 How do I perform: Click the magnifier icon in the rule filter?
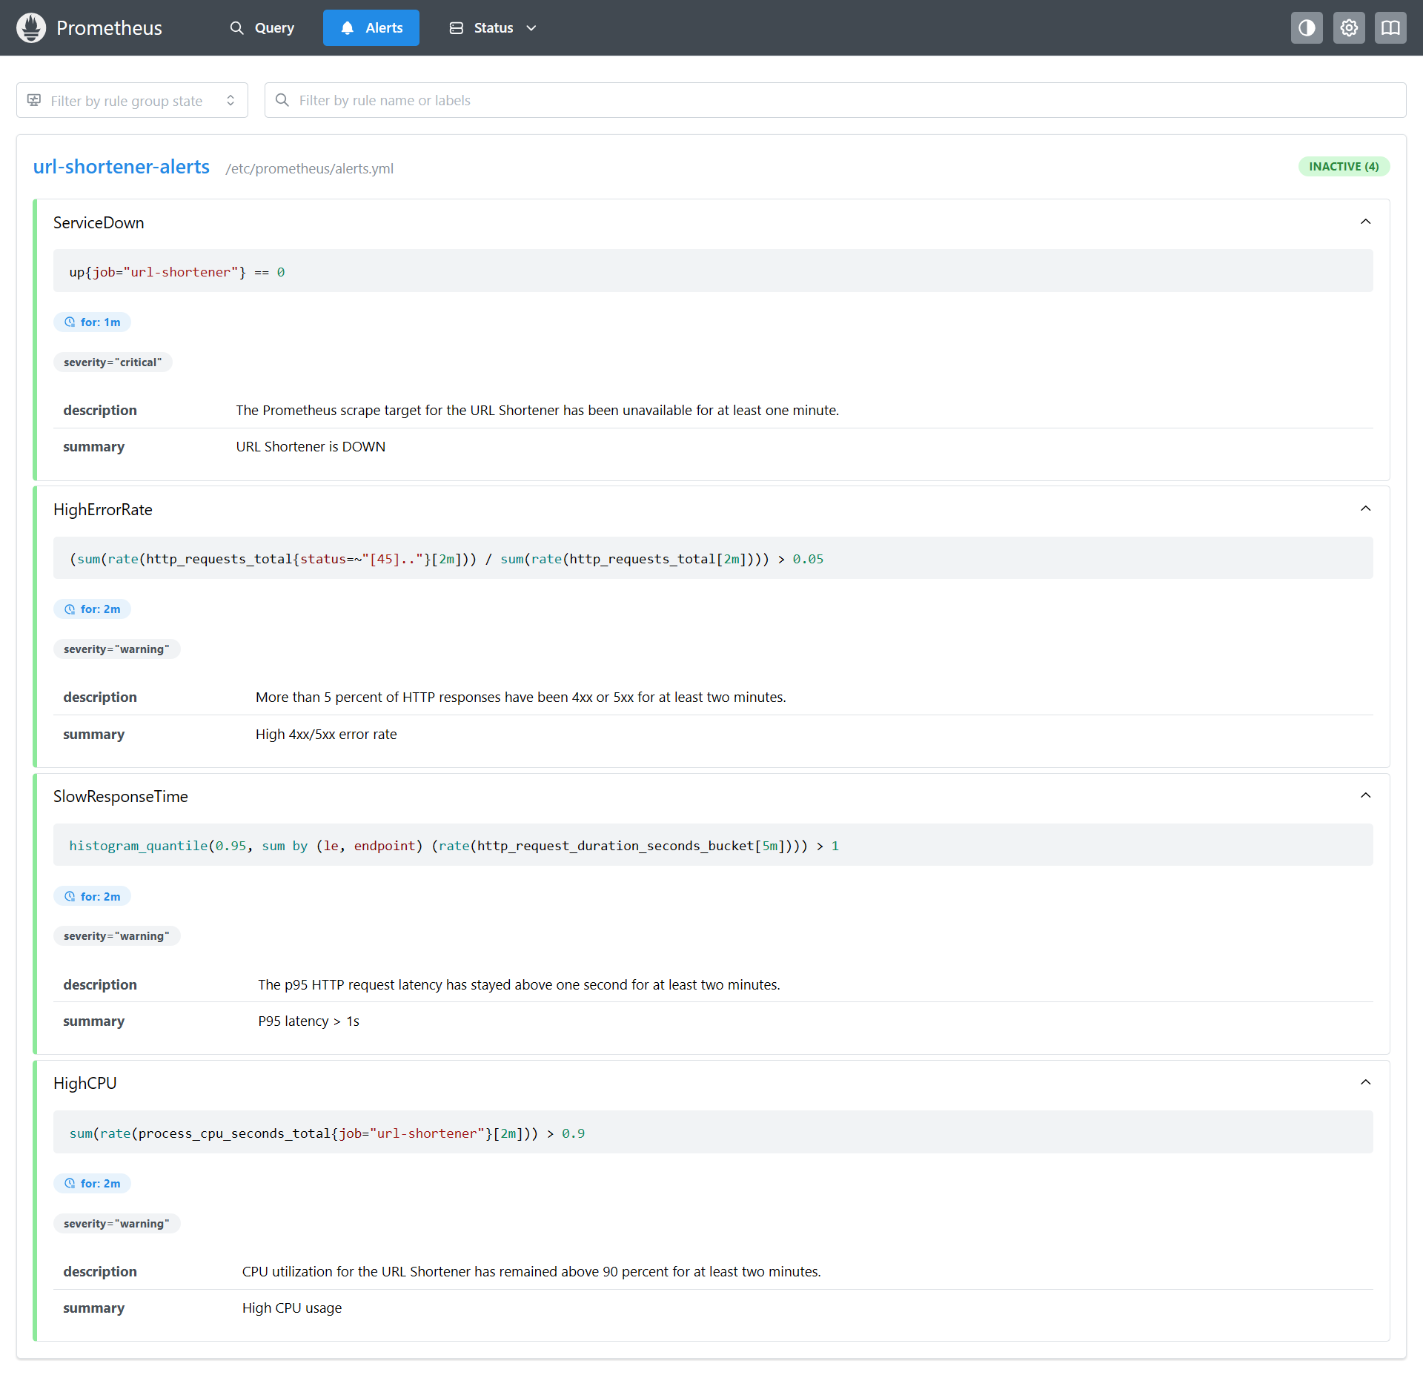click(x=282, y=100)
